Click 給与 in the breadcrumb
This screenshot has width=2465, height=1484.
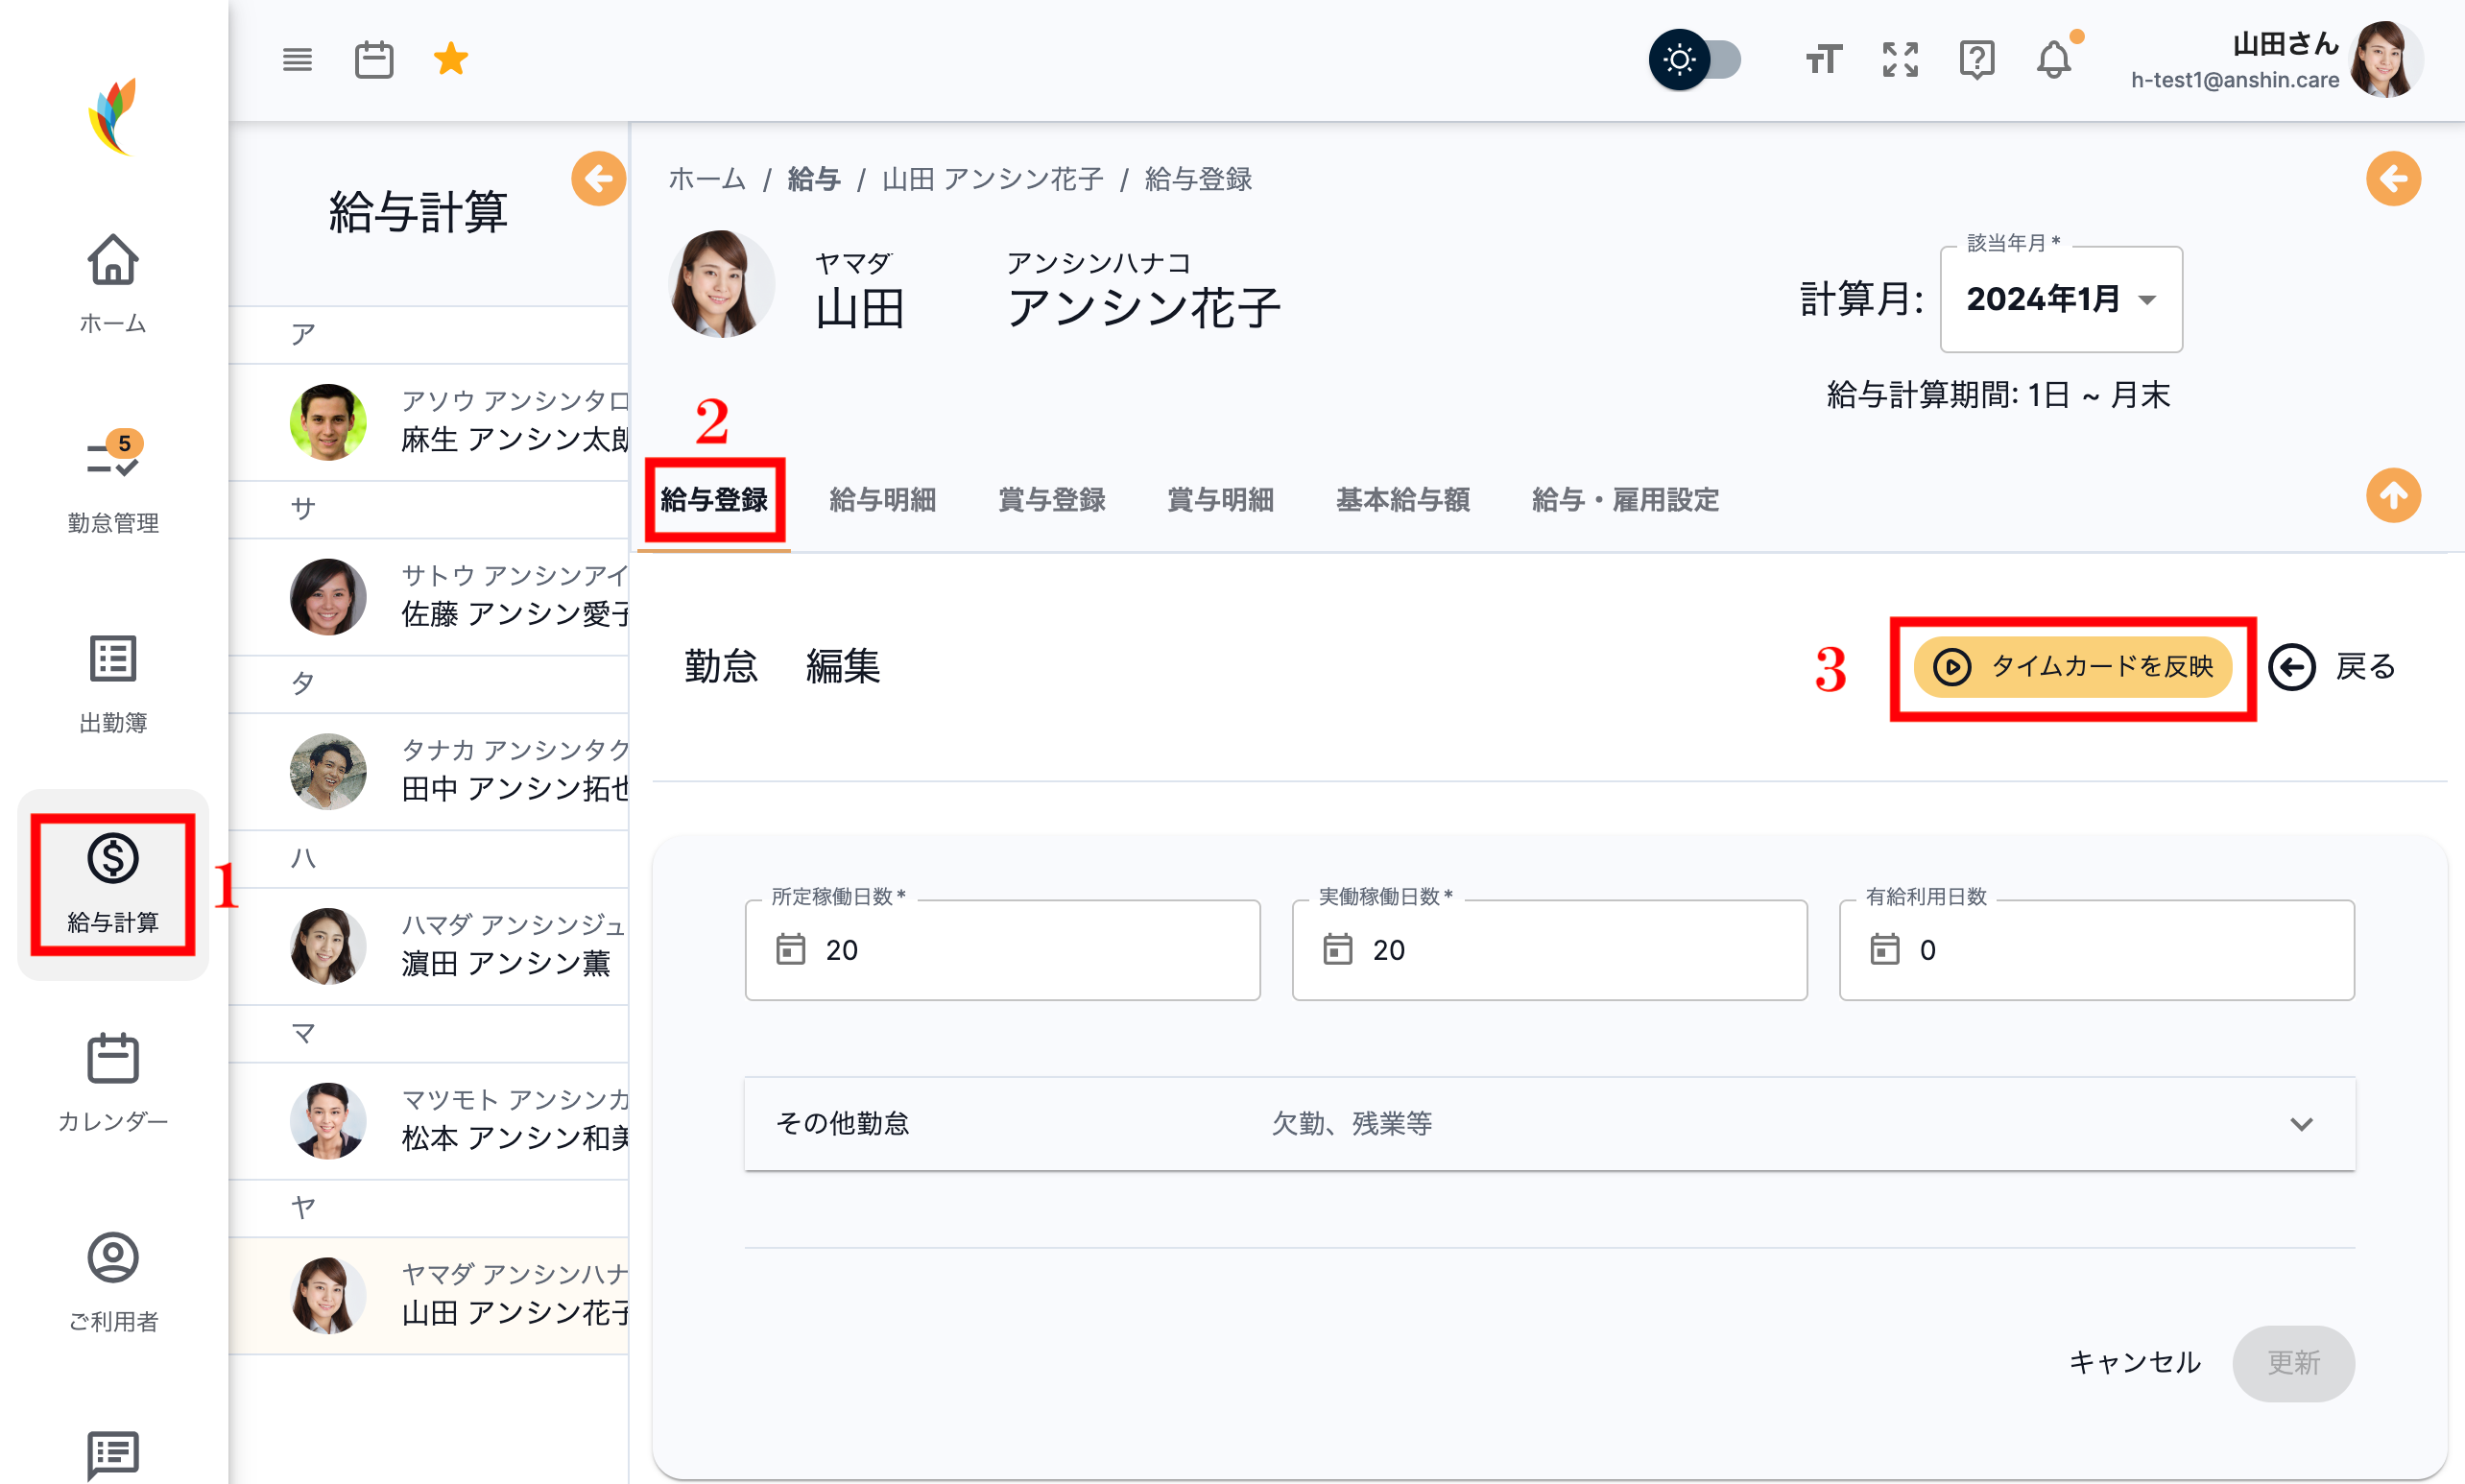pyautogui.click(x=813, y=179)
